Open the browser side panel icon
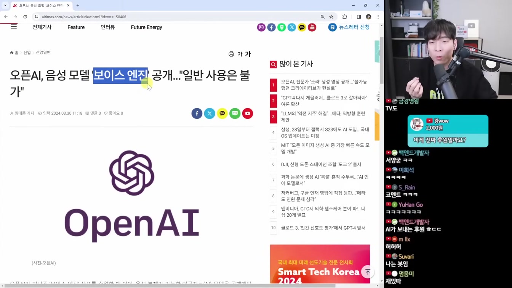 click(x=358, y=17)
